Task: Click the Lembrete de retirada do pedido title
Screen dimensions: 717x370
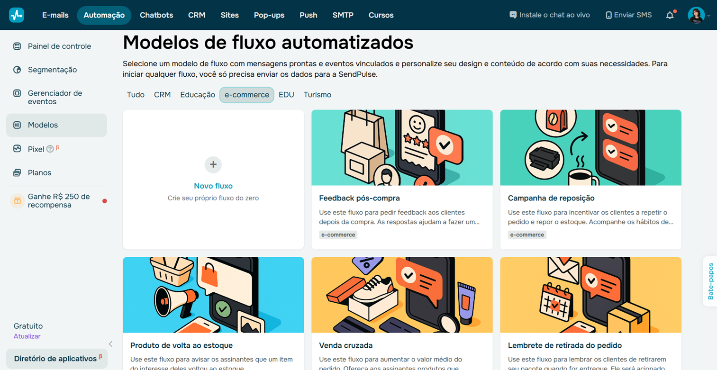Action: pos(565,345)
